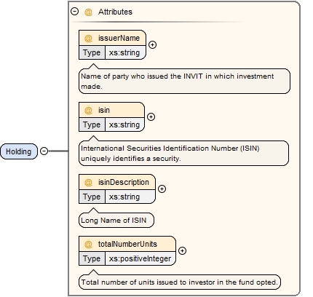The height and width of the screenshot is (297, 313).
Task: Click the @ icon of issuerName
Action: click(x=88, y=38)
